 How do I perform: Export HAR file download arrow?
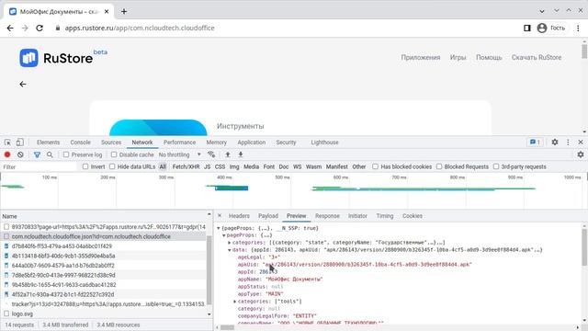coord(241,154)
